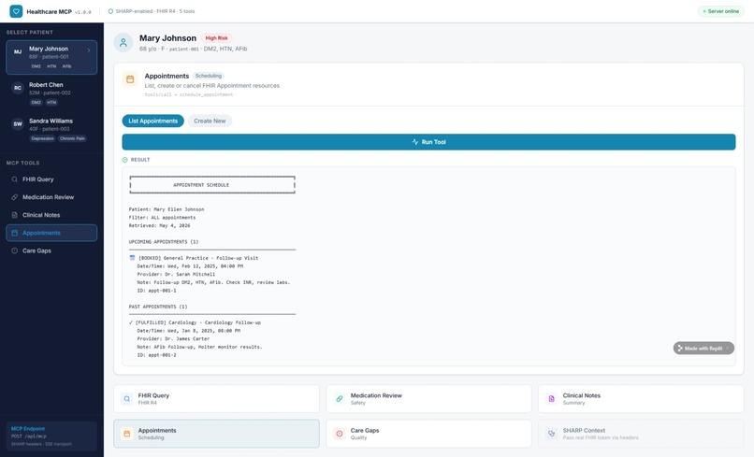
Task: Click the v1.0.0 version label
Action: [x=82, y=12]
